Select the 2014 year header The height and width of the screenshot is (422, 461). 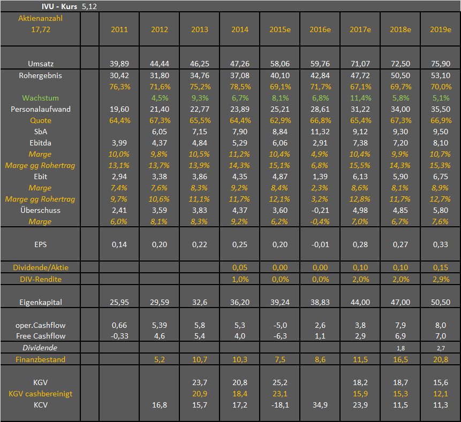click(x=240, y=29)
